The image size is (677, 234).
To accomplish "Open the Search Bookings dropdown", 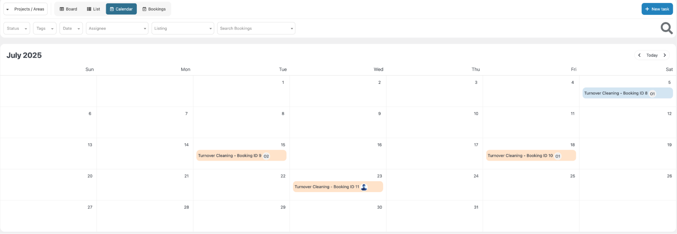I will [256, 28].
